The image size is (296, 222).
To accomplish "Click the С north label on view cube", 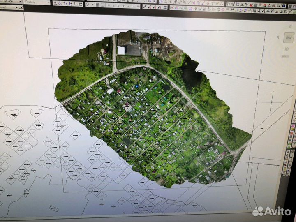I will point(291,27).
